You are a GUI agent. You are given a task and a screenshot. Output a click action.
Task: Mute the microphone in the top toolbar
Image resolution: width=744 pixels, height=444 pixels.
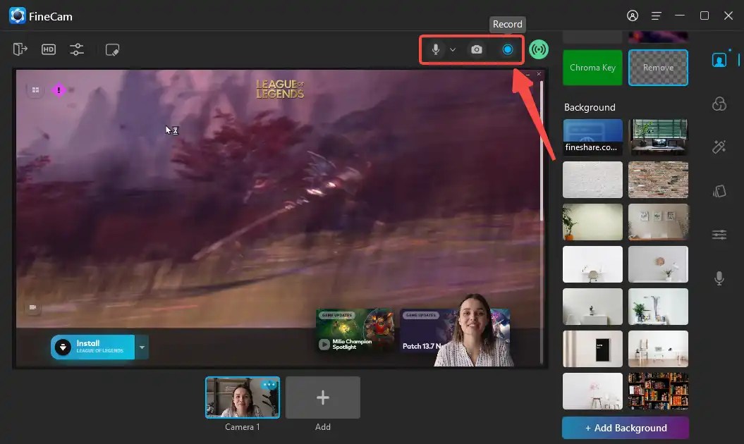434,49
